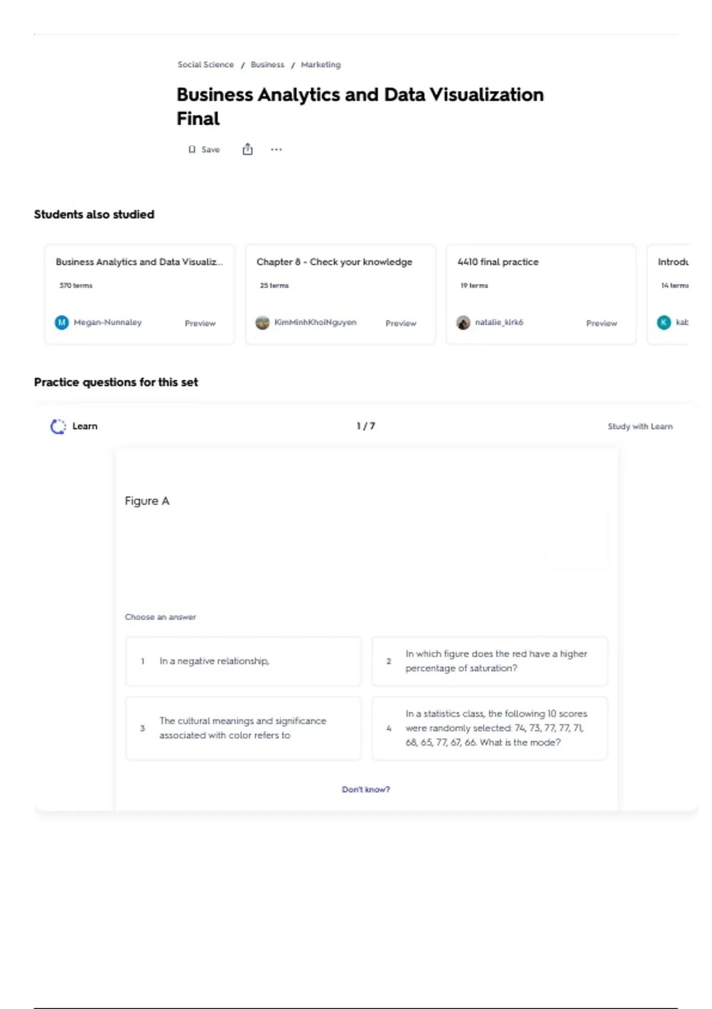Select answer 3 about cultural color meanings
Image resolution: width=712 pixels, height=1009 pixels.
pos(243,728)
